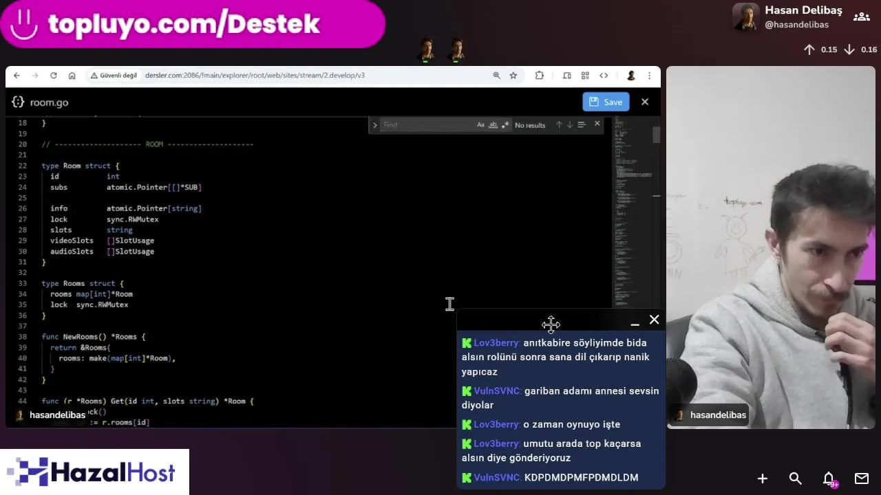Image resolution: width=881 pixels, height=495 pixels.
Task: Click the room.go file braces icon
Action: [x=18, y=102]
